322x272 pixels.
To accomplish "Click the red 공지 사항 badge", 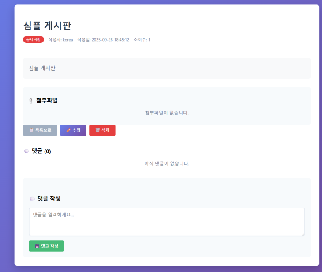I will [x=34, y=40].
